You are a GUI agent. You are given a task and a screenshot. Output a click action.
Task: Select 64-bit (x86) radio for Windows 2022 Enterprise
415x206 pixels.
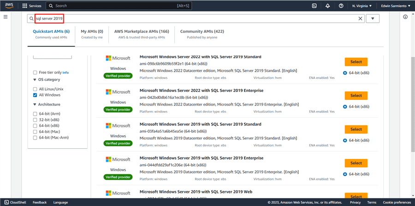click(x=345, y=107)
